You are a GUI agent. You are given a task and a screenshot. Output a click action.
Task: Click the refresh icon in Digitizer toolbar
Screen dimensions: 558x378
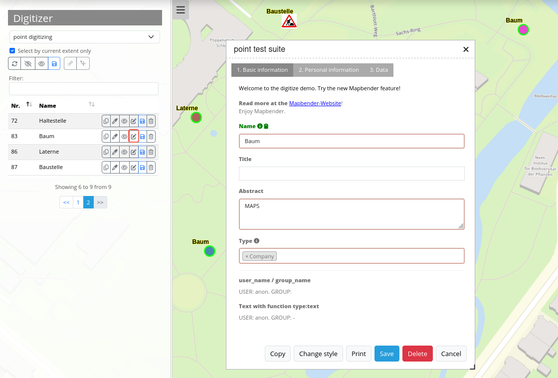coord(14,63)
